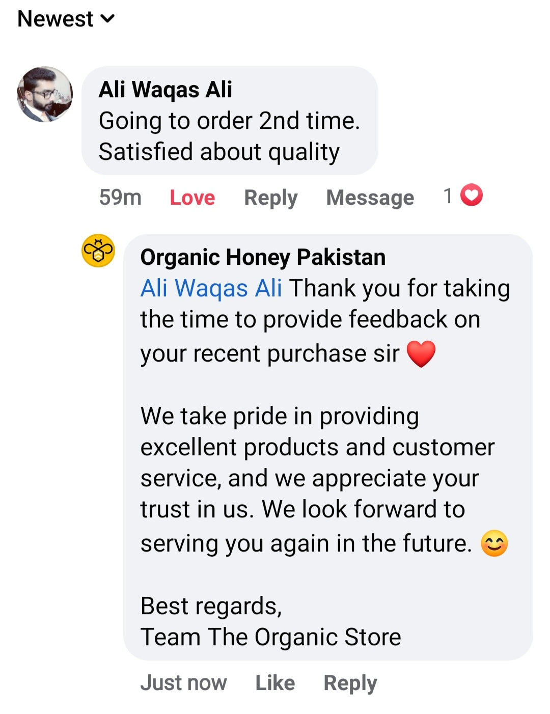View the reaction count of 1
Viewport: 550px width, 714px height.
448,196
